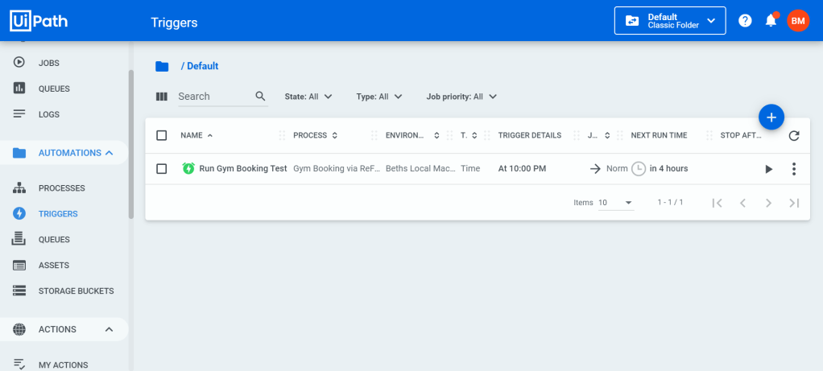823x371 pixels.
Task: Open the Type: All filter dropdown
Action: tap(378, 97)
